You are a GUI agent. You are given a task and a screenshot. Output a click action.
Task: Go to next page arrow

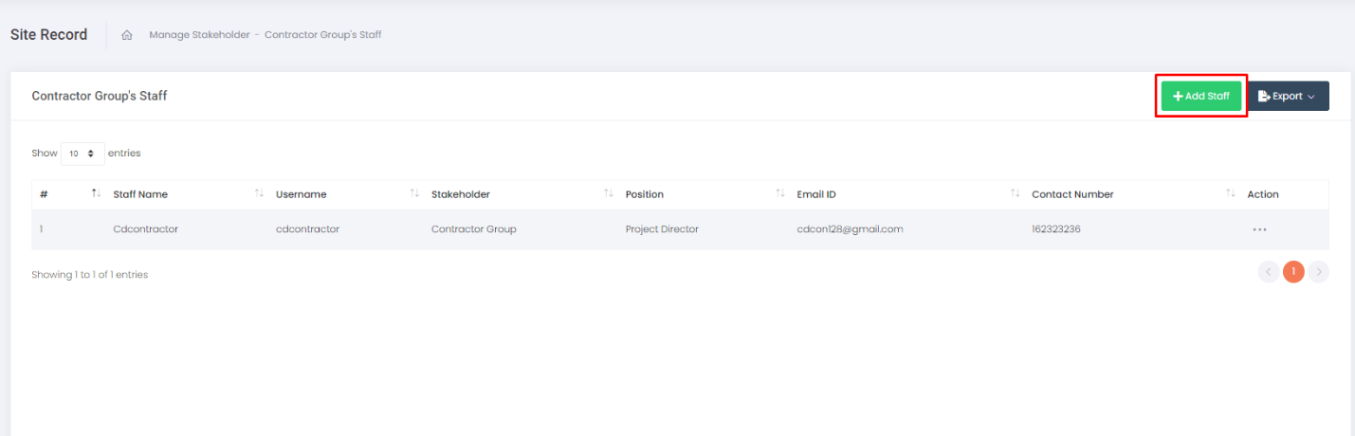click(x=1318, y=273)
